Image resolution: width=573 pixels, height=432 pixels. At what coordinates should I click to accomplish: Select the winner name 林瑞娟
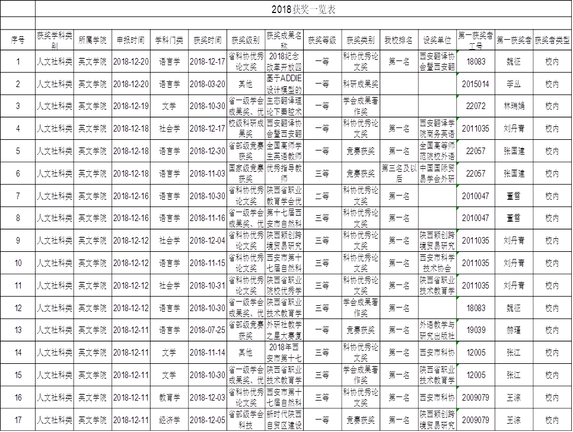coord(514,107)
